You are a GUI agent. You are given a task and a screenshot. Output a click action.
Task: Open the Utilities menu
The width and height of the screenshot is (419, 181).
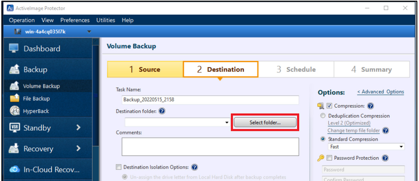click(x=105, y=20)
